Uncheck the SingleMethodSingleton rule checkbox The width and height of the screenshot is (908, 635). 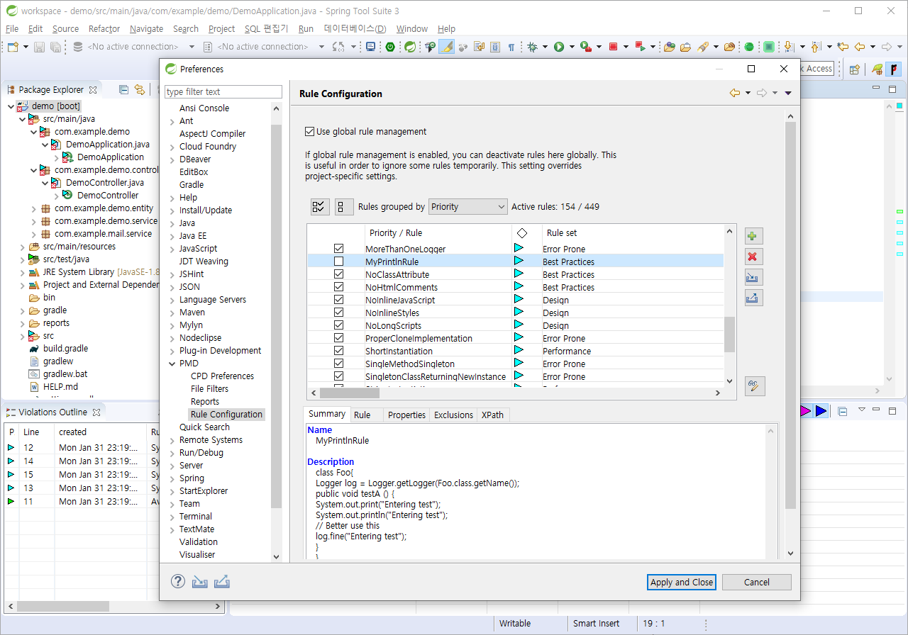338,364
